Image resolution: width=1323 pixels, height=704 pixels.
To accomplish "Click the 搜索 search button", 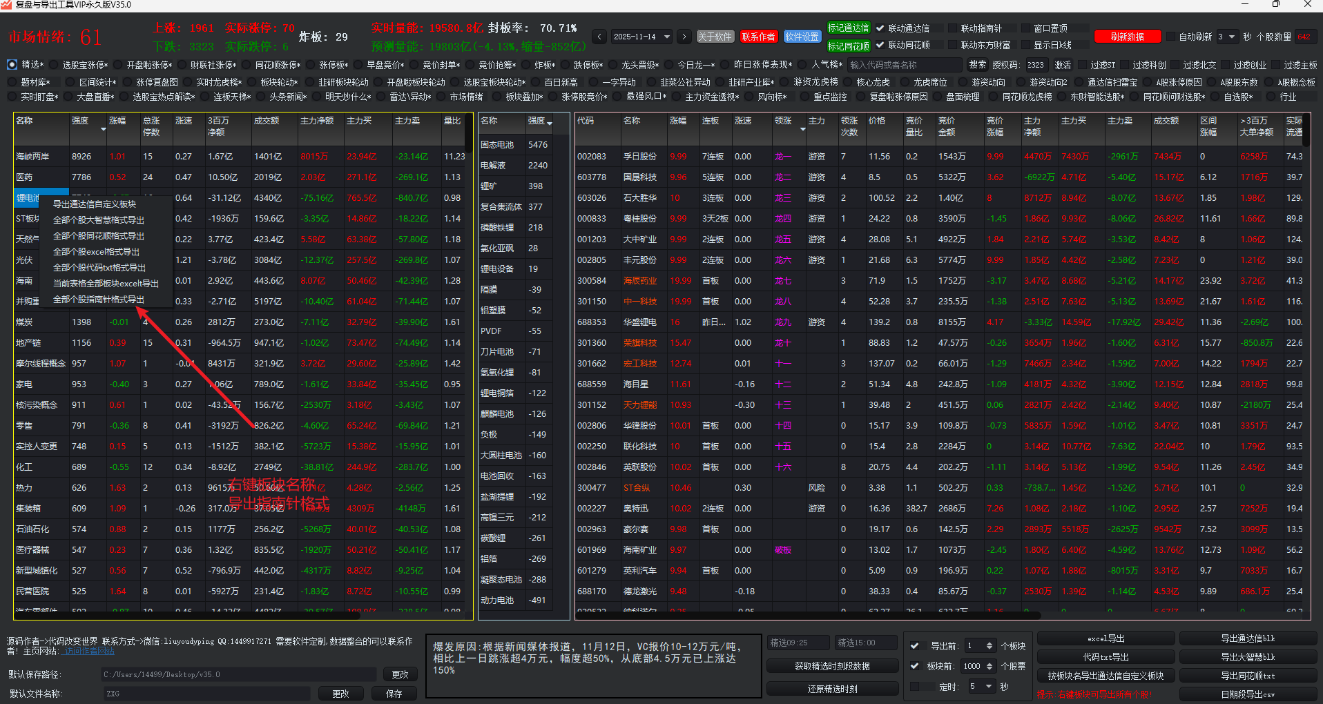I will pos(978,65).
